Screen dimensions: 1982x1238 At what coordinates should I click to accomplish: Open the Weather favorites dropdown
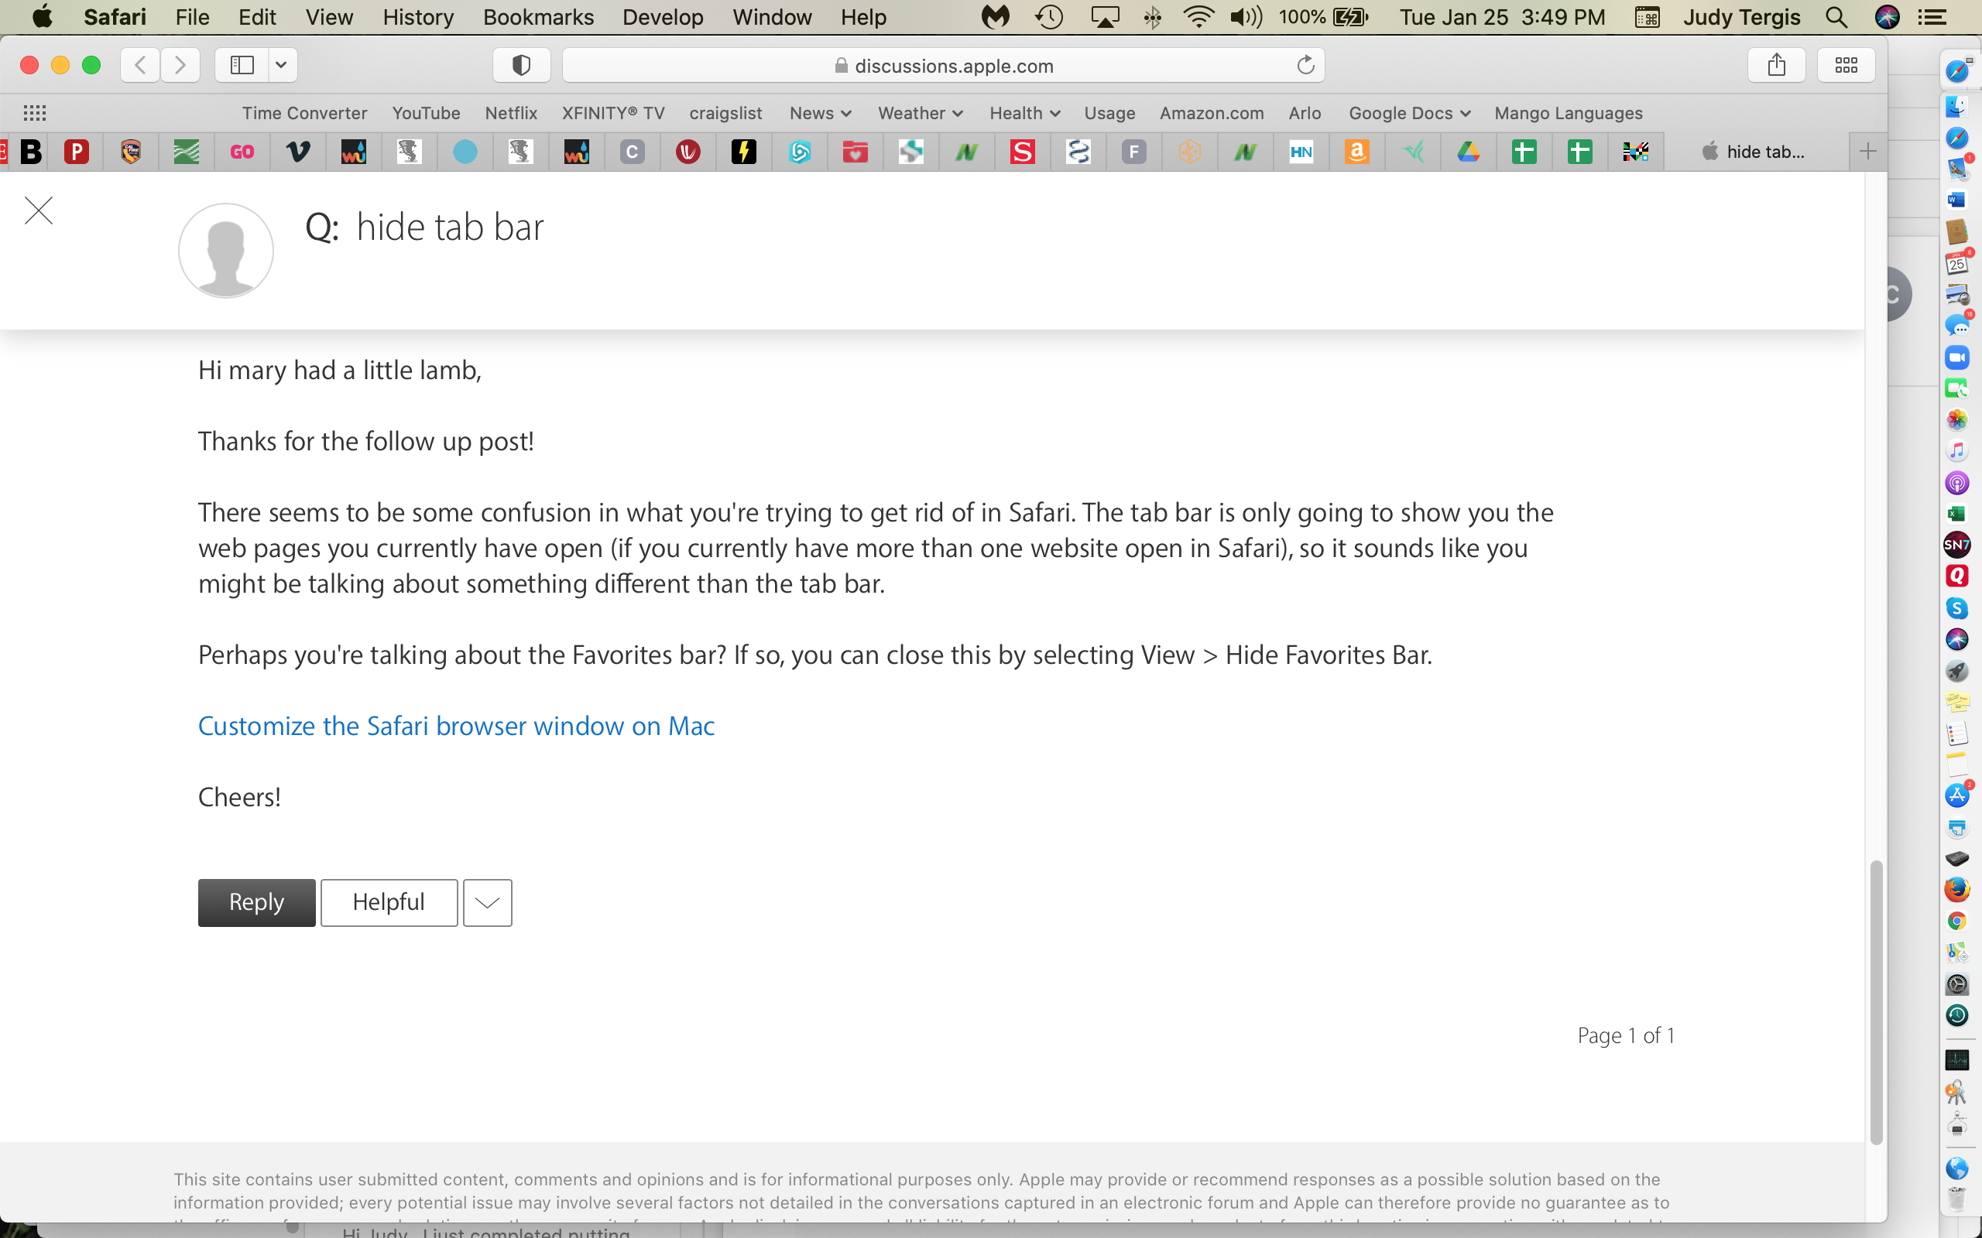920,113
